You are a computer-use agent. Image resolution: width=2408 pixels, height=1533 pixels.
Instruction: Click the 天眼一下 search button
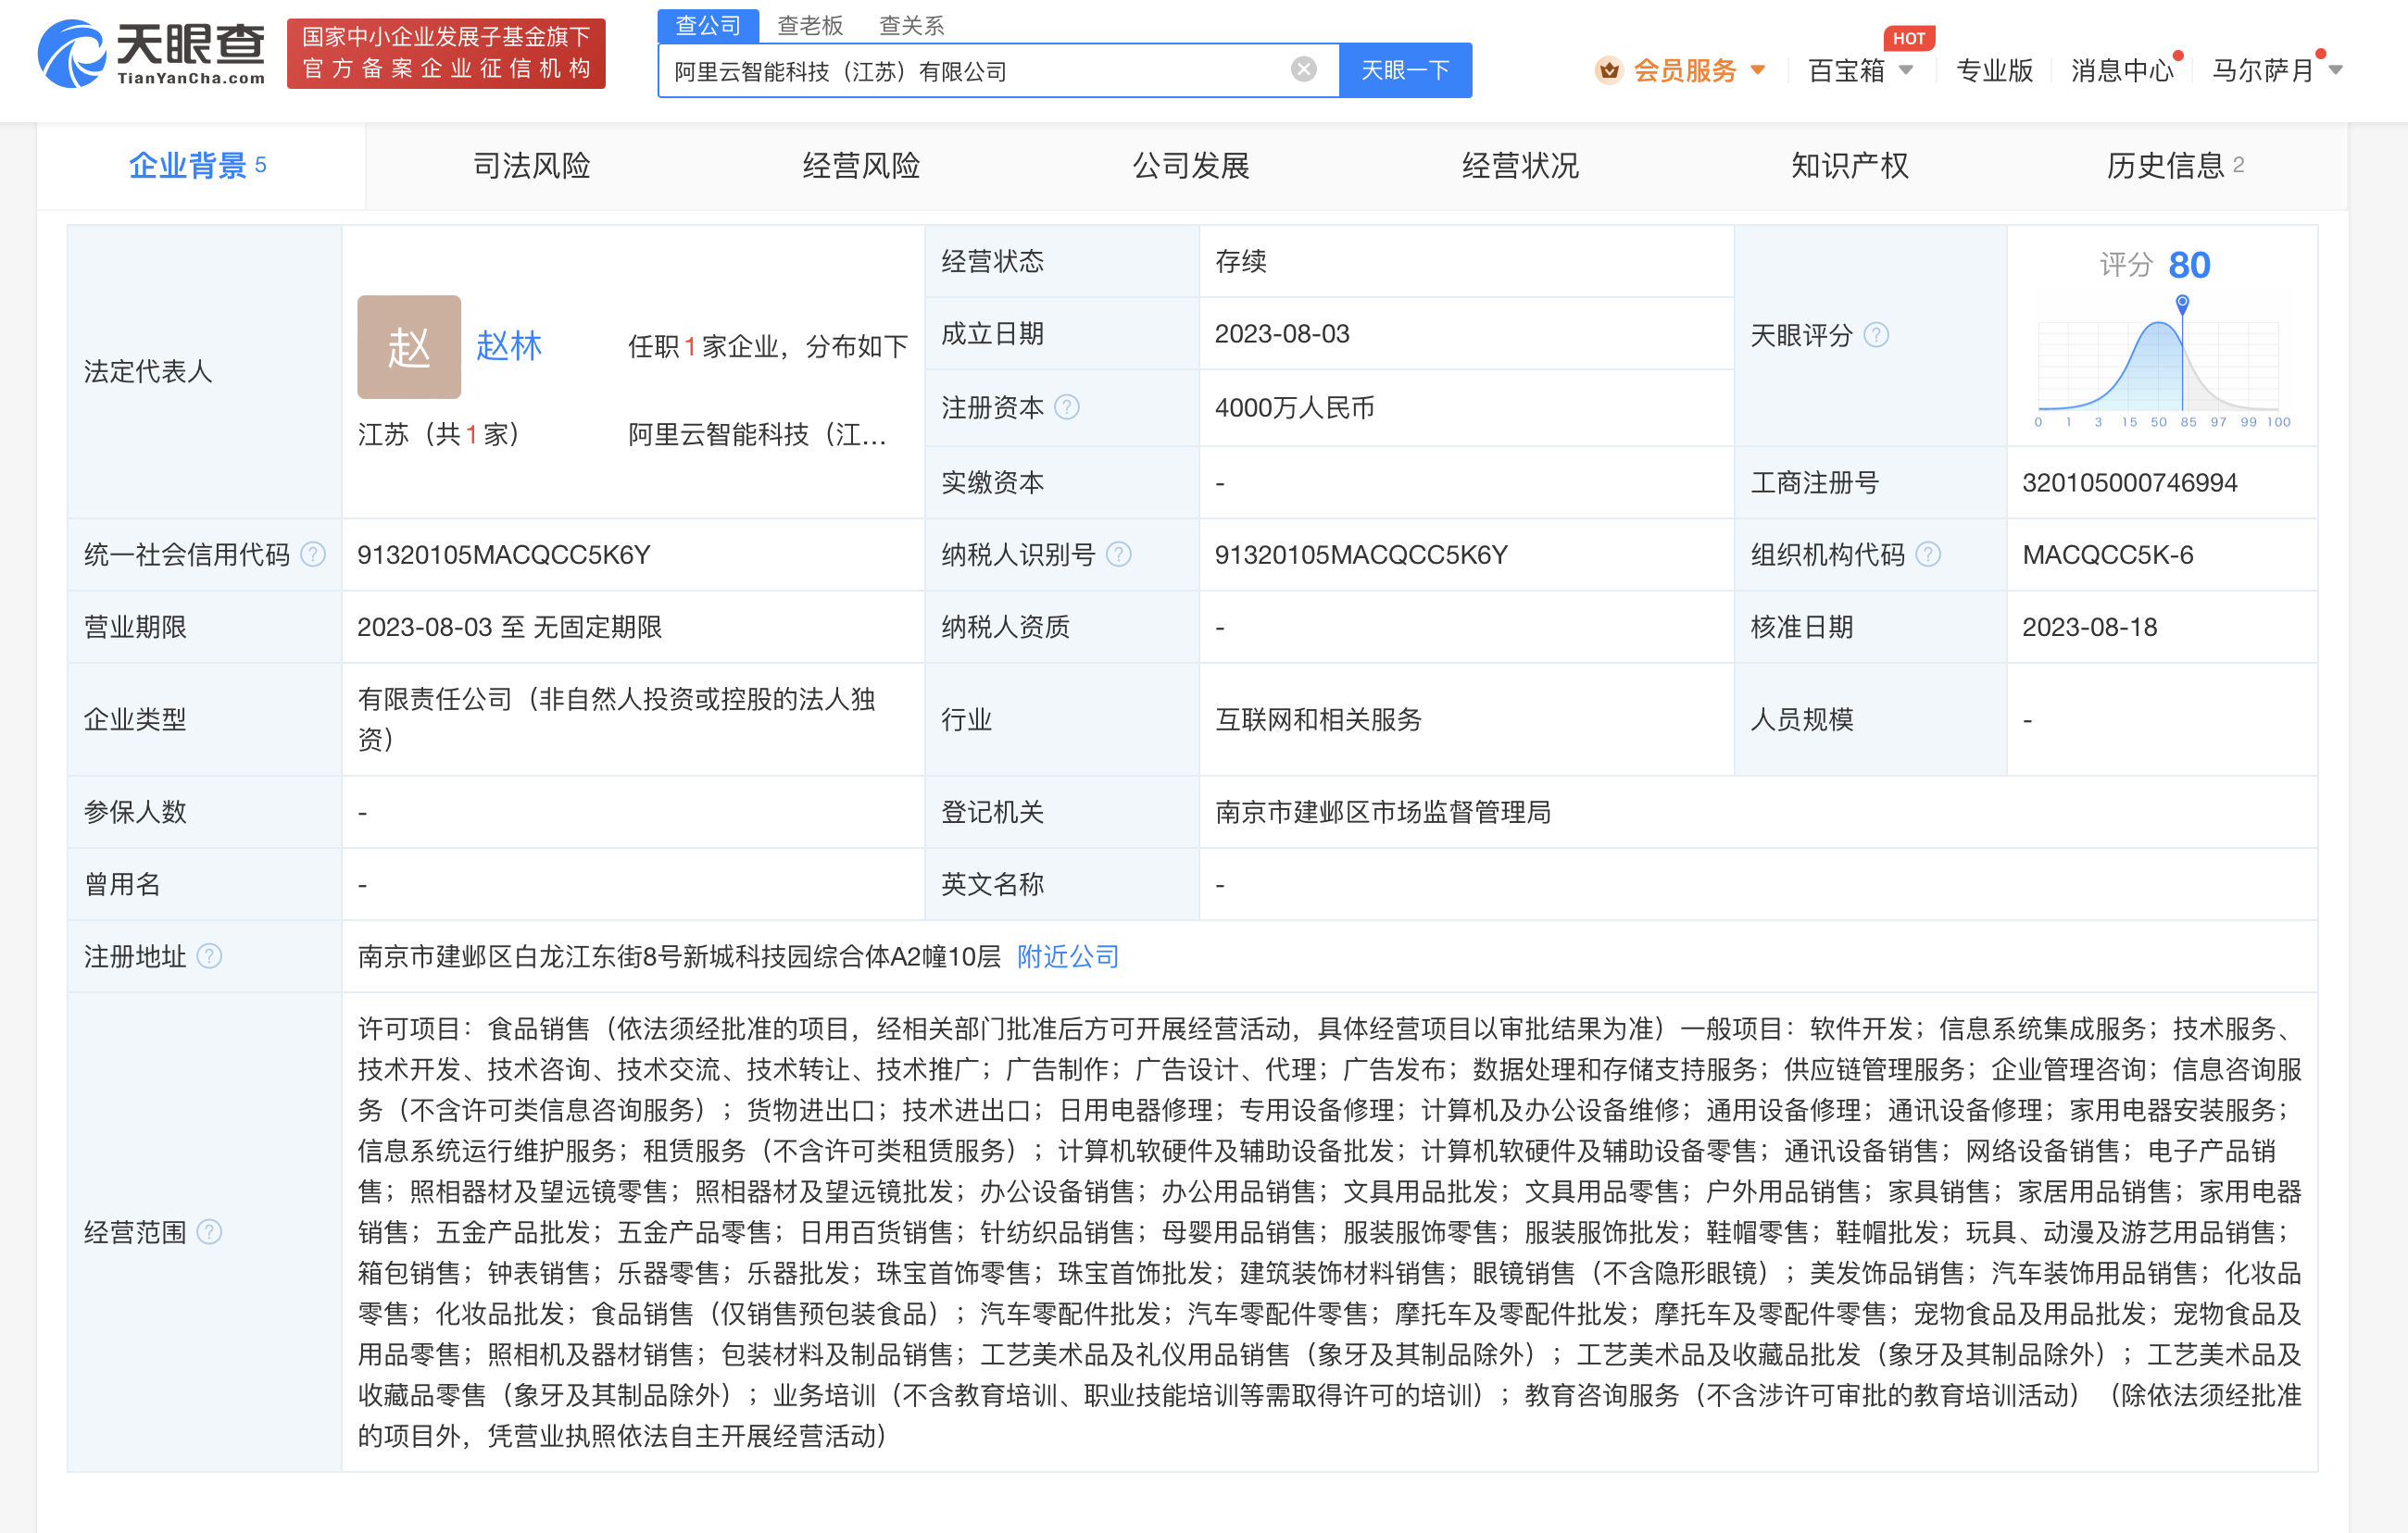coord(1404,69)
